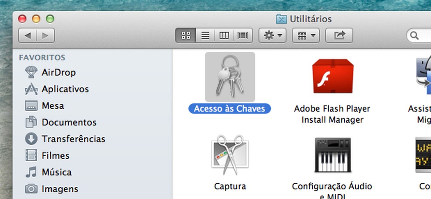Switch to icon view mode
The width and height of the screenshot is (431, 199).
(186, 35)
